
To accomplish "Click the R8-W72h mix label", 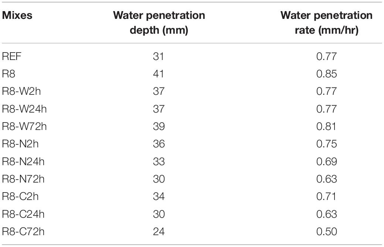I will point(24,126).
